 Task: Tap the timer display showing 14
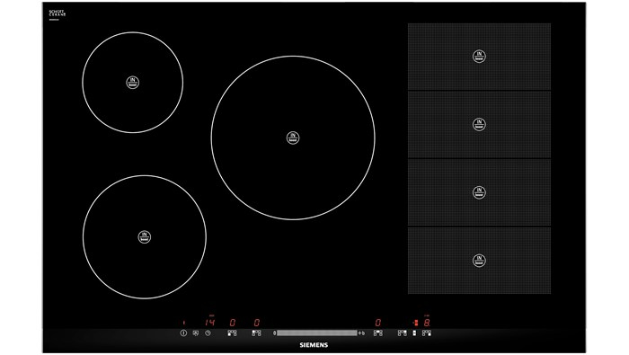pyautogui.click(x=209, y=322)
